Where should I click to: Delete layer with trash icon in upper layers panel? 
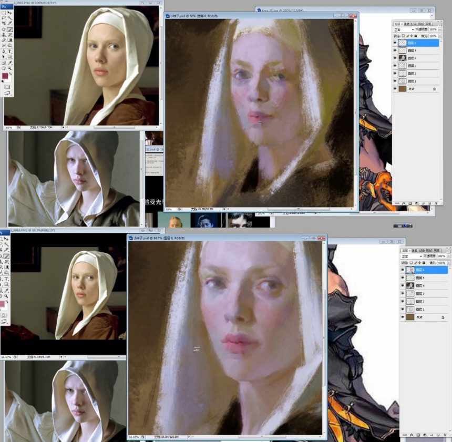click(436, 203)
